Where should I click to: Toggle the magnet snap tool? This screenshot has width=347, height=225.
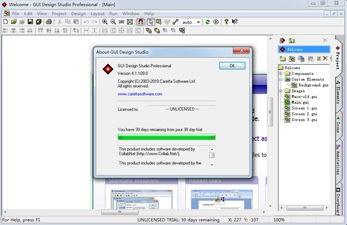coord(141,21)
